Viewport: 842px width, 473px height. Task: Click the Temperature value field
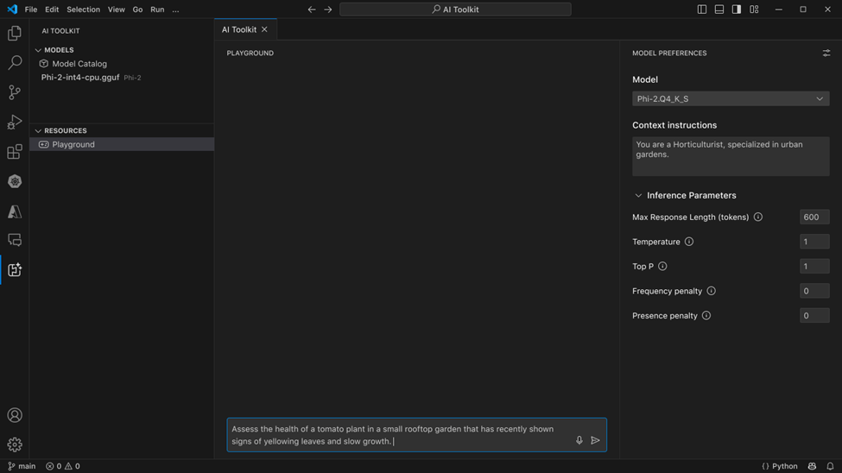coord(814,242)
